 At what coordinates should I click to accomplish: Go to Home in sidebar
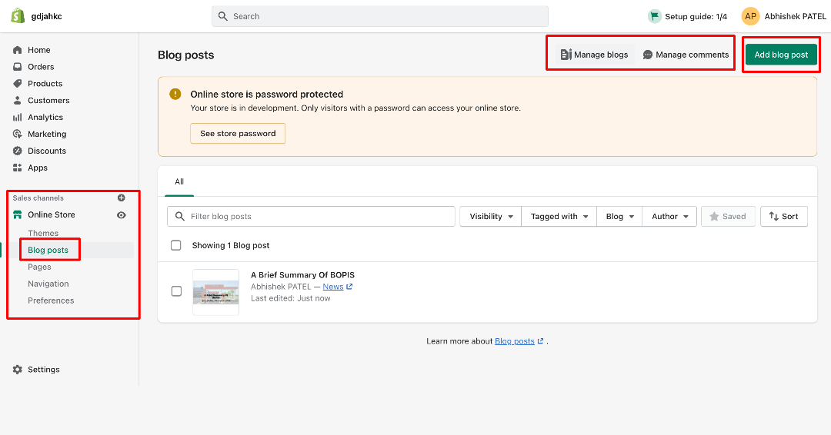tap(38, 50)
